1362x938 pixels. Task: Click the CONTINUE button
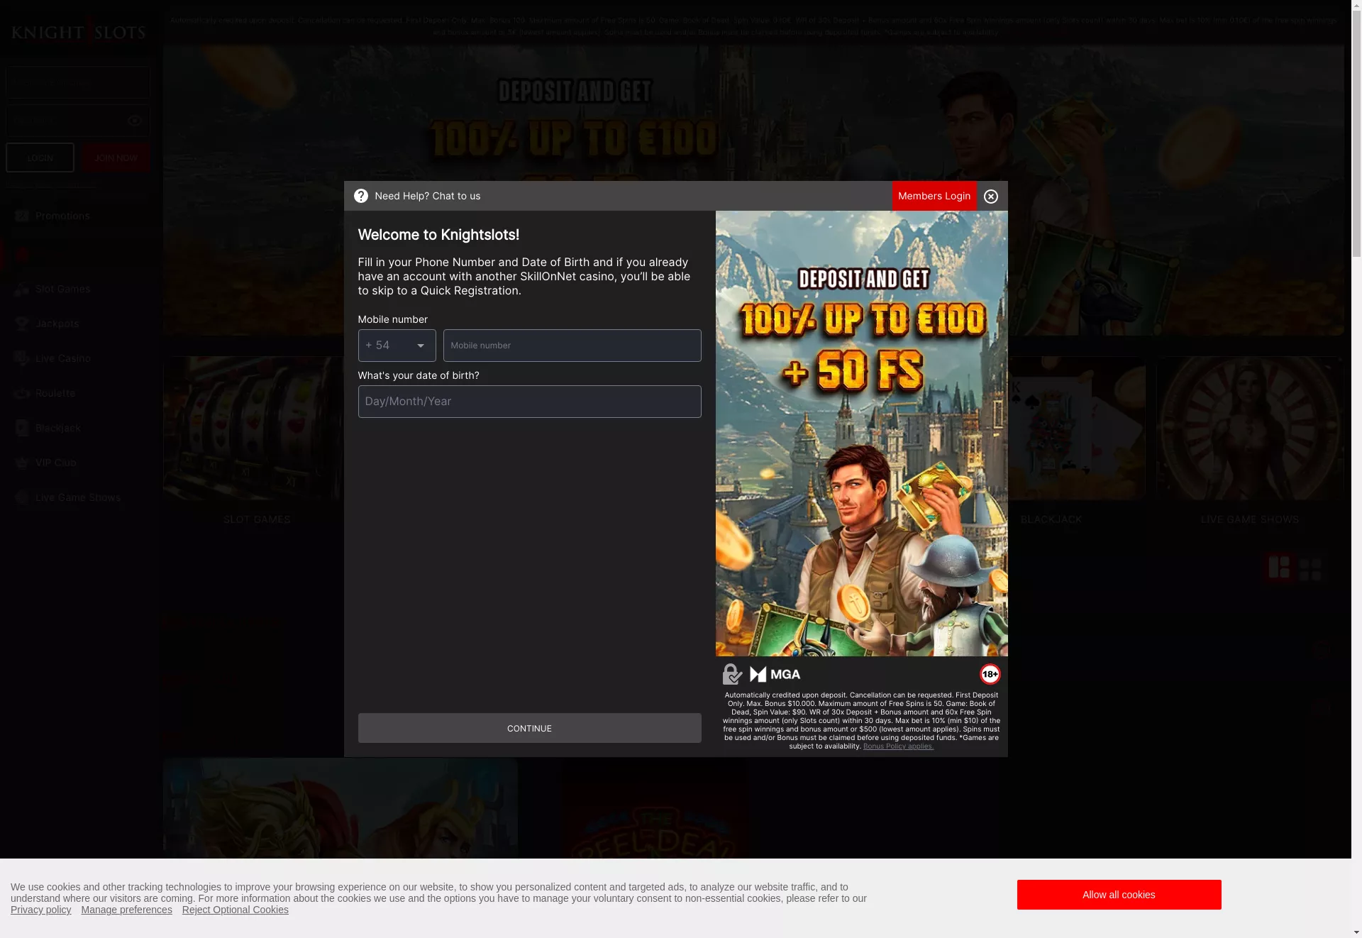[x=529, y=728]
